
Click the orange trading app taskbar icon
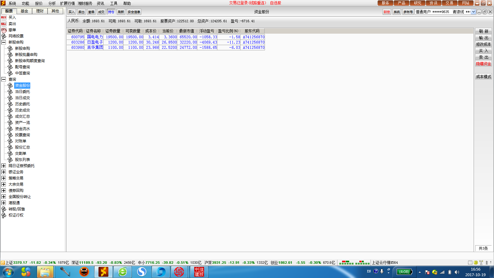pos(103,272)
